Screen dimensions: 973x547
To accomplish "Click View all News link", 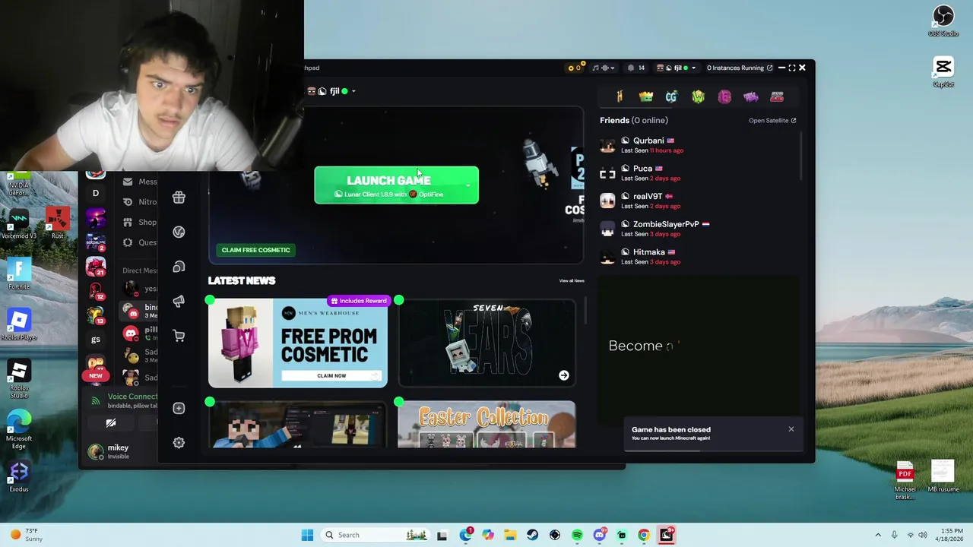I will 572,280.
